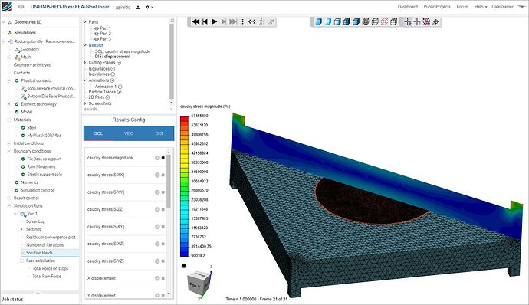The image size is (529, 305).
Task: Click the ggiraldo username
Action: (x=123, y=7)
